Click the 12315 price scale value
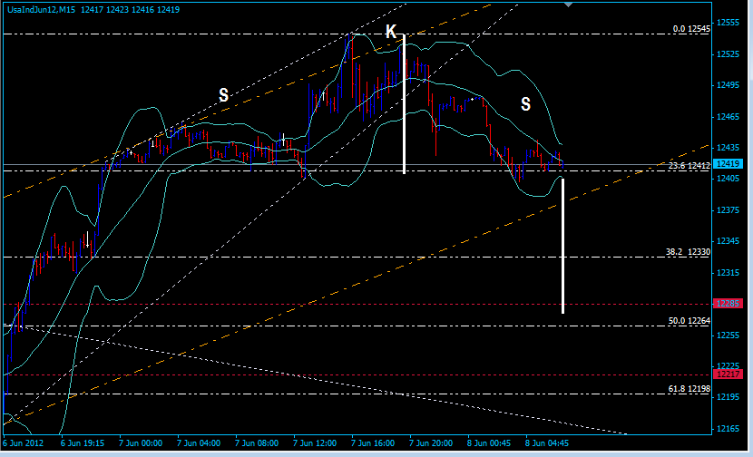Screen dimensions: 753x457 coord(728,273)
